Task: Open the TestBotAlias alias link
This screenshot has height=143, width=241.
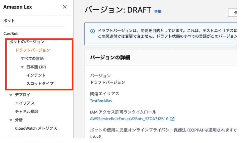Action: click(101, 101)
